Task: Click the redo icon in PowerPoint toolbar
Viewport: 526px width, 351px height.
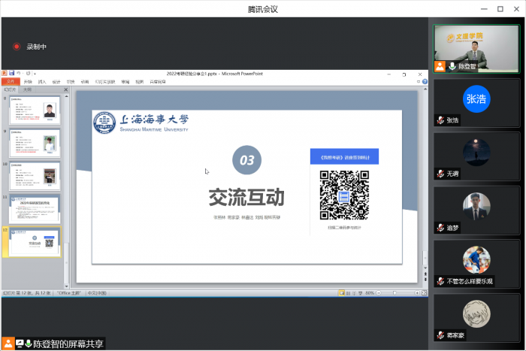Action: pyautogui.click(x=29, y=73)
